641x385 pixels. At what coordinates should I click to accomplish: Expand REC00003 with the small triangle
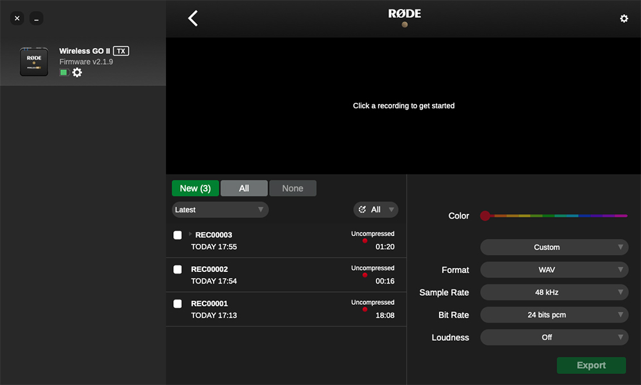coord(190,234)
